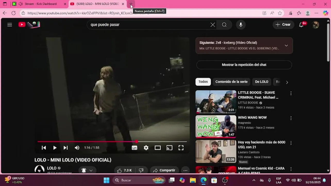Viewport: 331px width, 186px height.
Task: Open Edge settings and more menu
Action: pyautogui.click(x=316, y=13)
